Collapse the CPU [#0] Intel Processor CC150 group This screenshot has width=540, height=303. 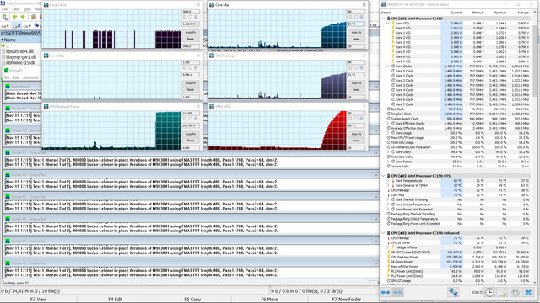tap(383, 19)
